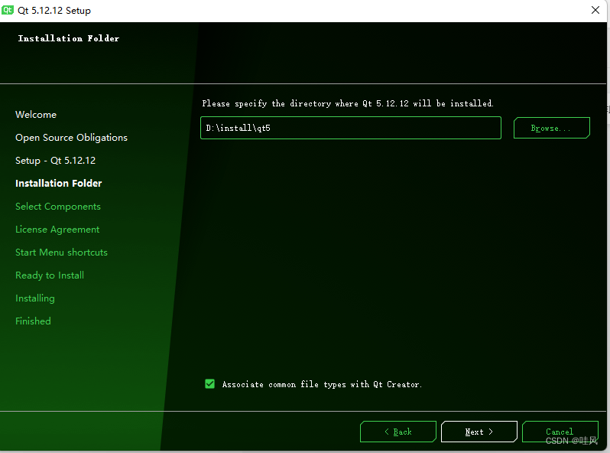Select License Agreement step in sidebar
Image resolution: width=610 pixels, height=453 pixels.
57,230
